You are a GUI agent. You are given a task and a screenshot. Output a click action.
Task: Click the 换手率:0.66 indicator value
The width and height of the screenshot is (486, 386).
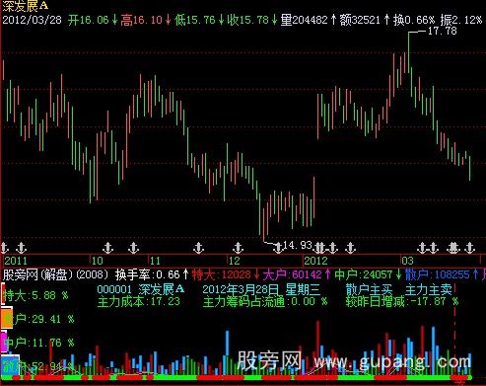pos(148,274)
